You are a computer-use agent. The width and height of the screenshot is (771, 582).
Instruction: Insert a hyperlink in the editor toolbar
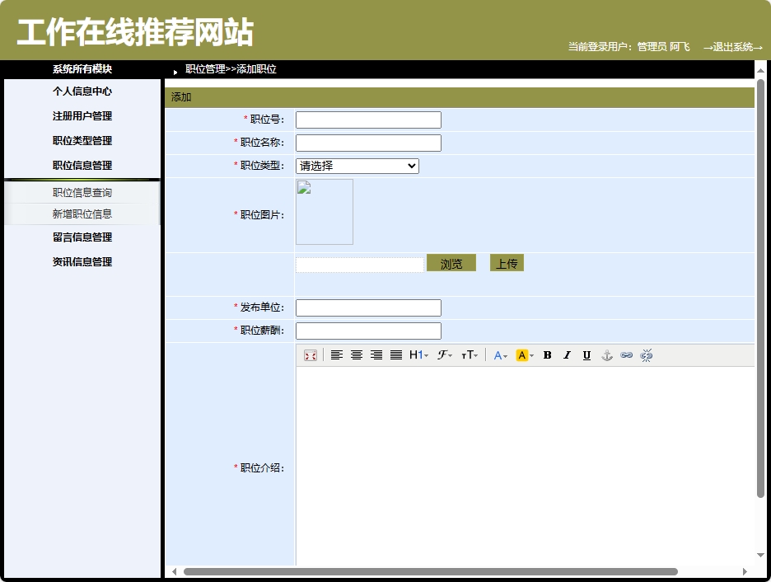(x=627, y=354)
